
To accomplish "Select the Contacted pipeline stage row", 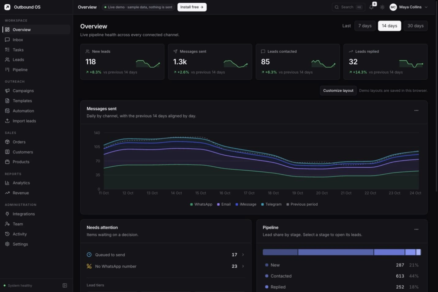I will [x=342, y=276].
